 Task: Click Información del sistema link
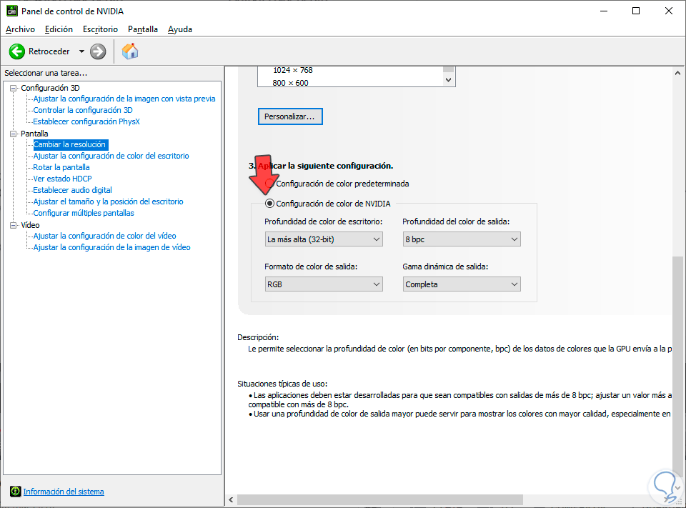(x=64, y=492)
